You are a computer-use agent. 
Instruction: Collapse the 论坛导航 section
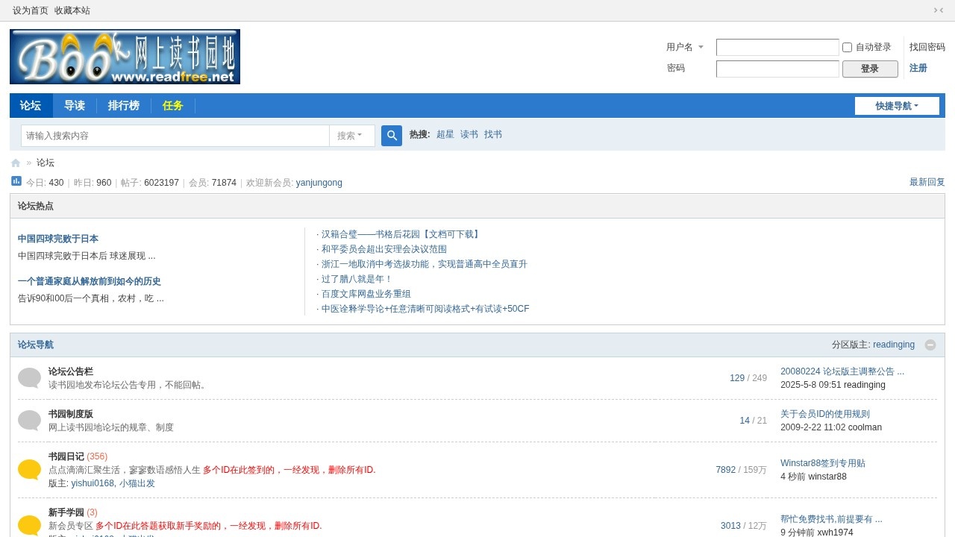[930, 345]
